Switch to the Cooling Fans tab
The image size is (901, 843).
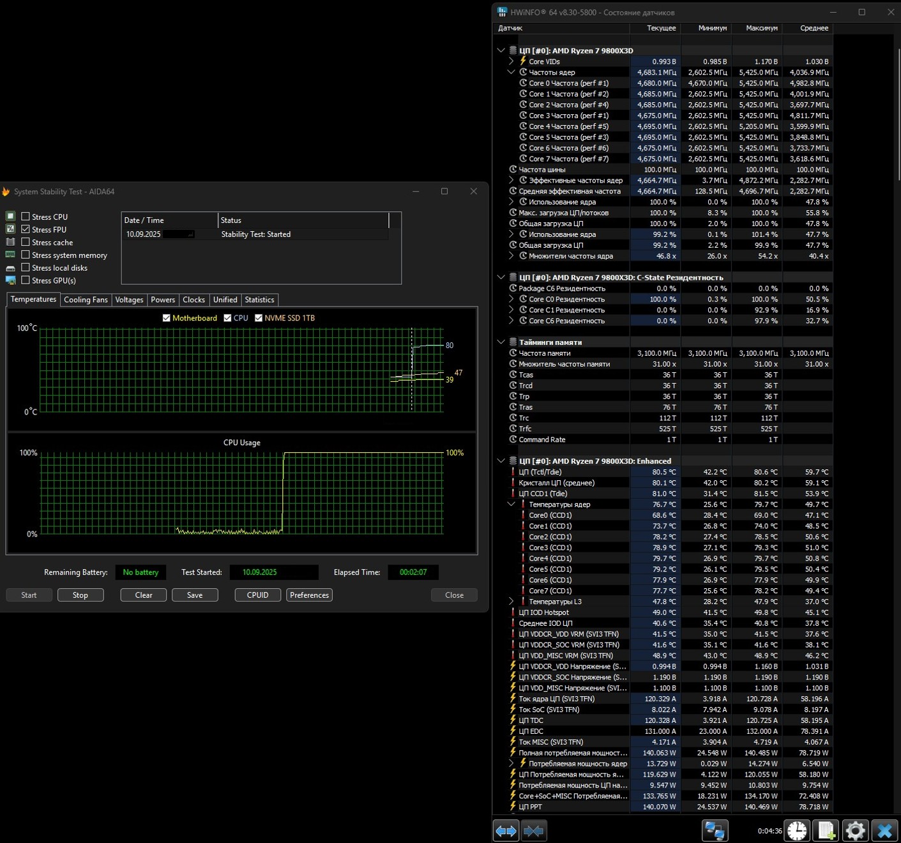[86, 300]
